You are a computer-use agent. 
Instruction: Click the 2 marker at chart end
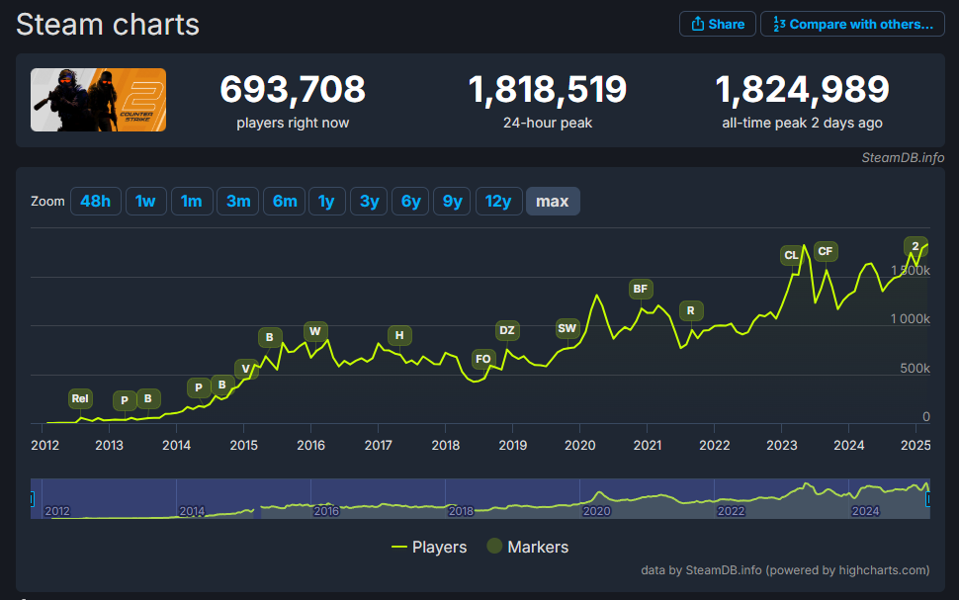[x=915, y=246]
